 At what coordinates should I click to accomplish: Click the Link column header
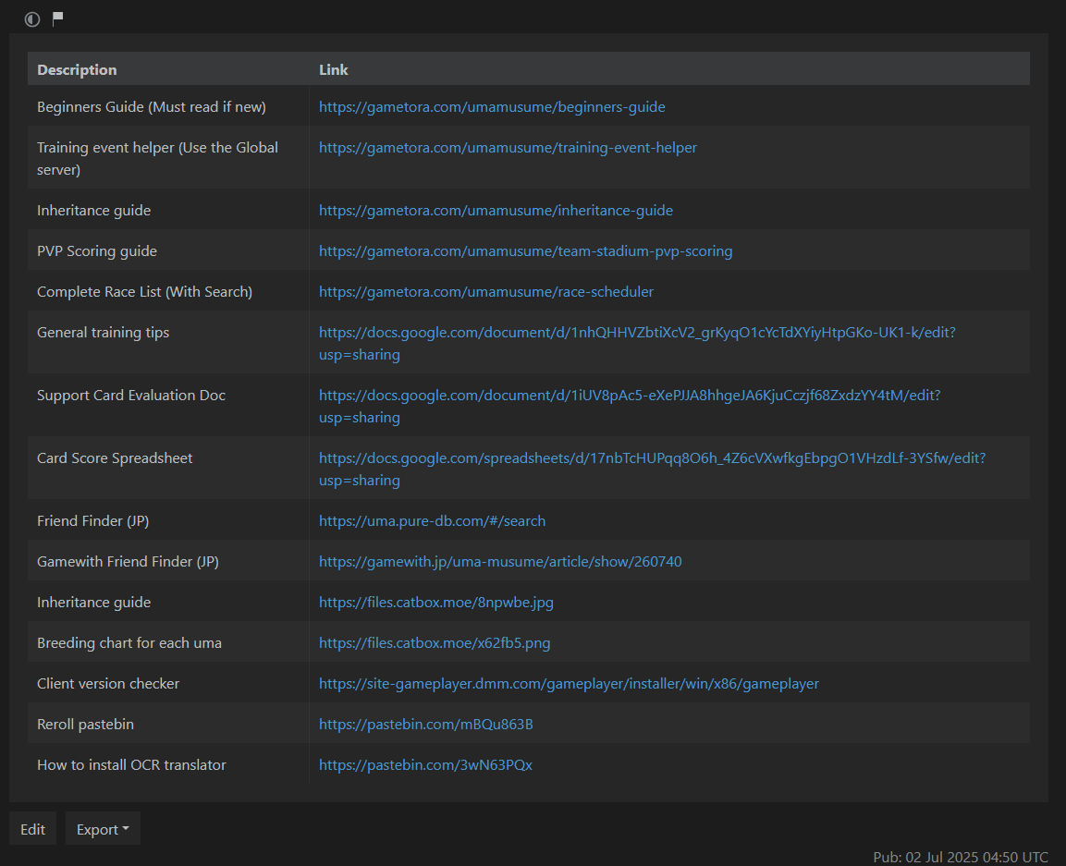(x=669, y=69)
